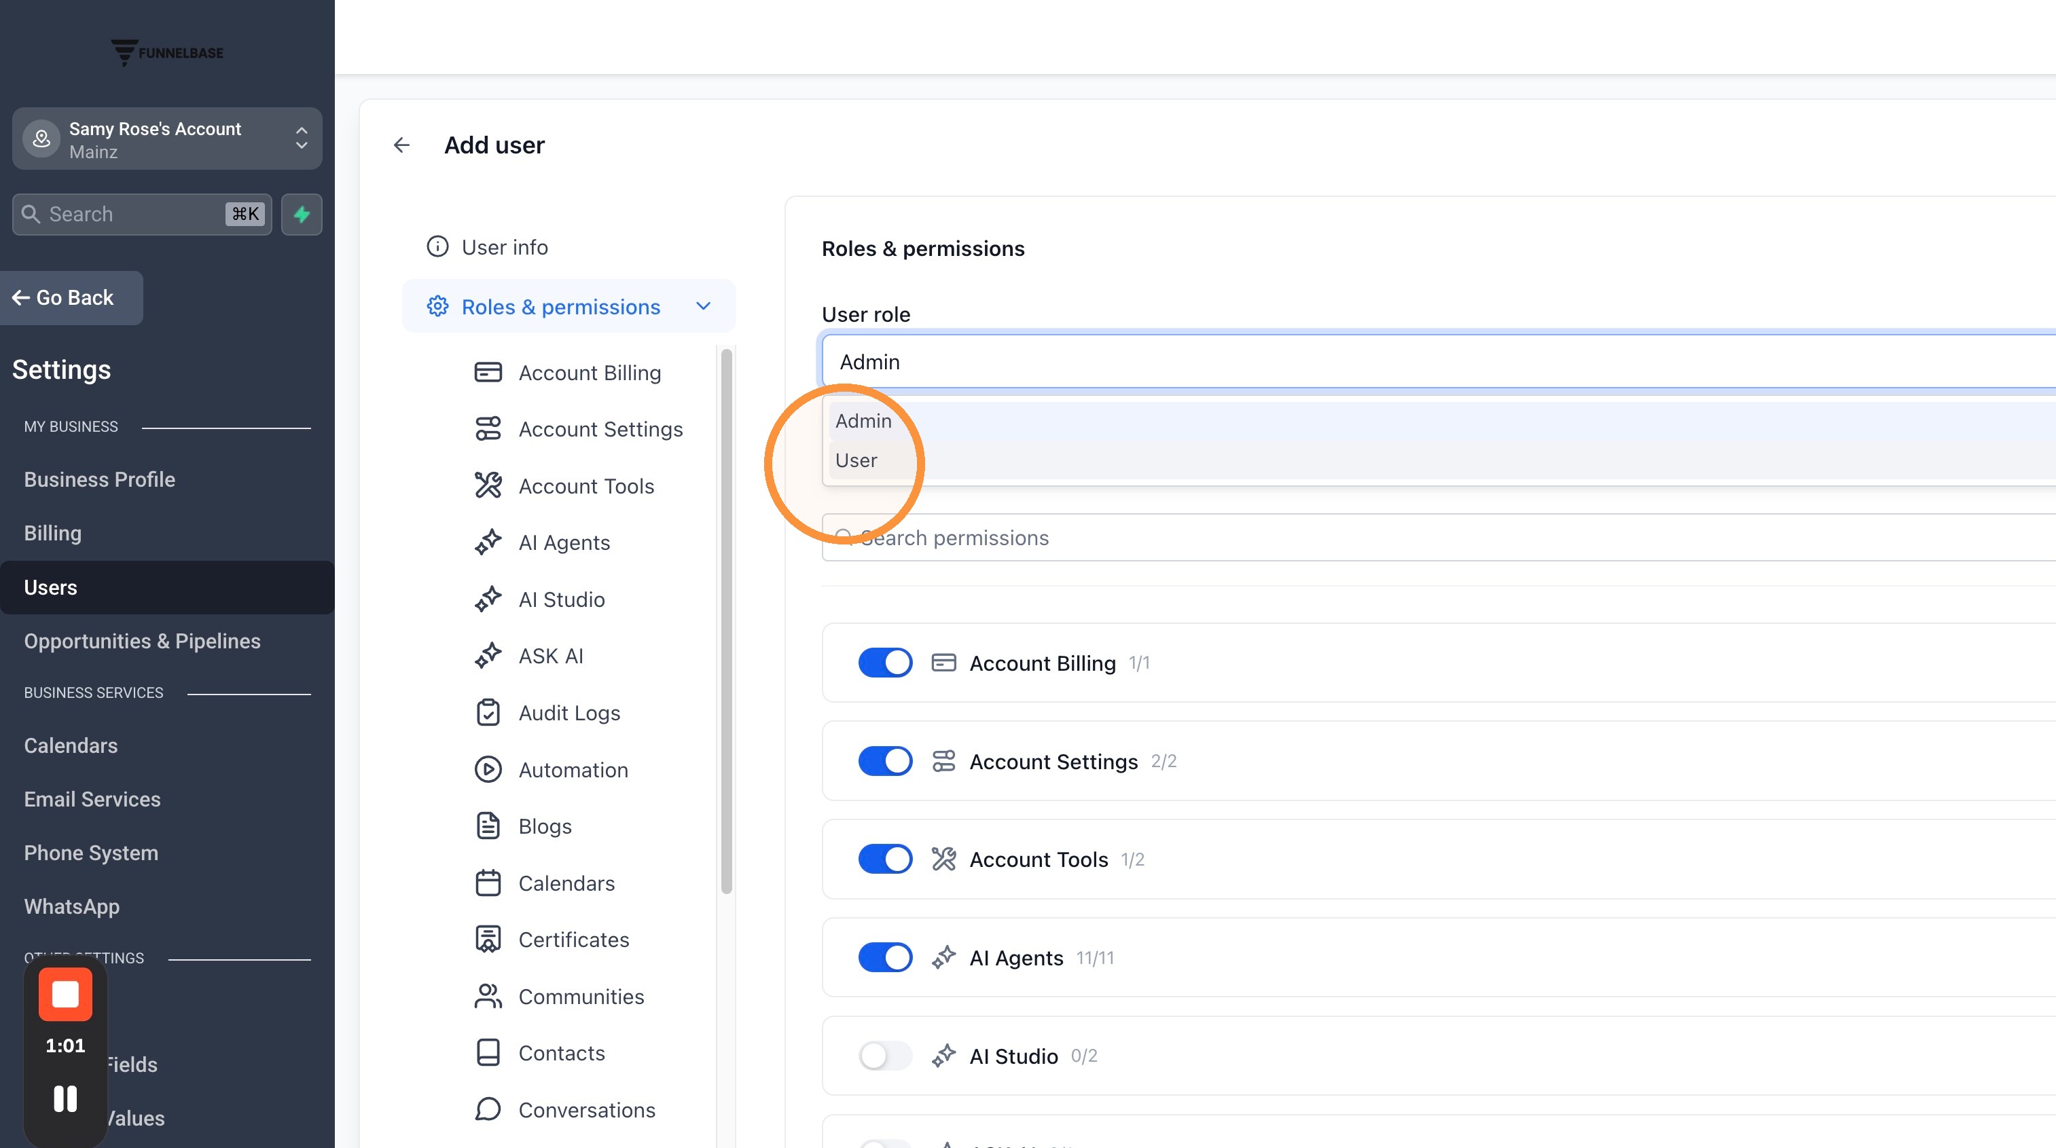Pause the recording with the pause icon
Screen dimensions: 2056x1148
pyautogui.click(x=65, y=1098)
